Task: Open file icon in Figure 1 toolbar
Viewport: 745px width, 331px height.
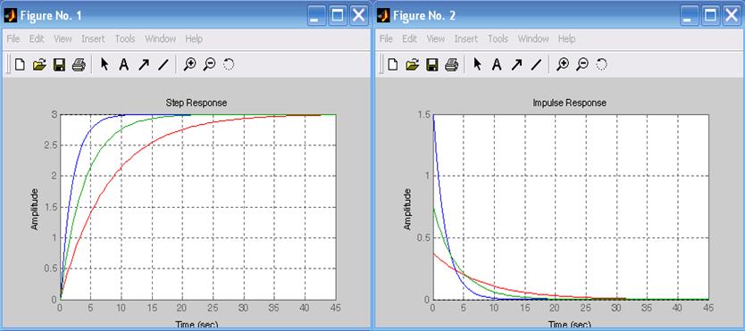Action: [39, 64]
